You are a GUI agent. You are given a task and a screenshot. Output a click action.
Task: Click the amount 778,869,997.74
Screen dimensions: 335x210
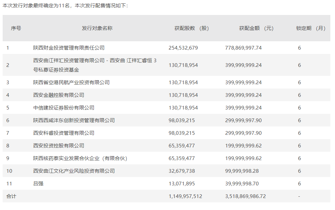(243, 48)
